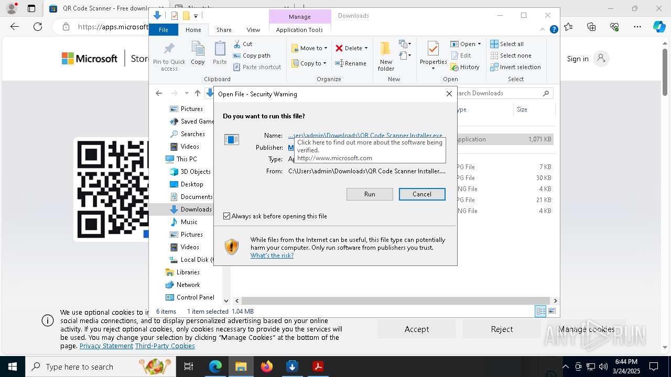
Task: Click the Manage contextual tab
Action: coord(300,17)
